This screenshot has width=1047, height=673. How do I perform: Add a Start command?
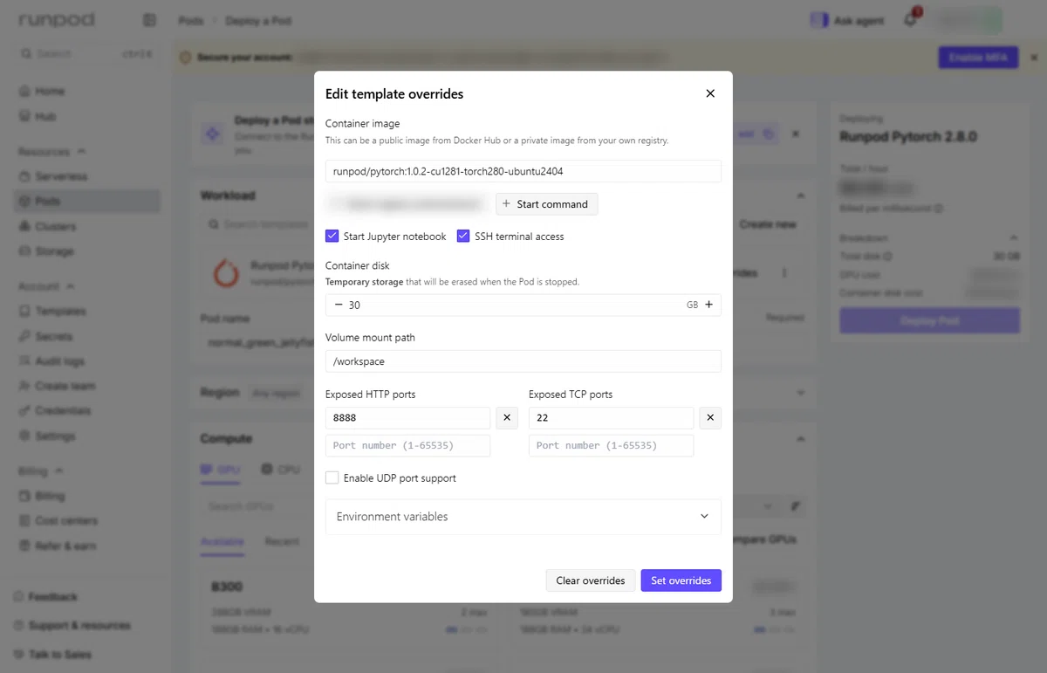547,204
